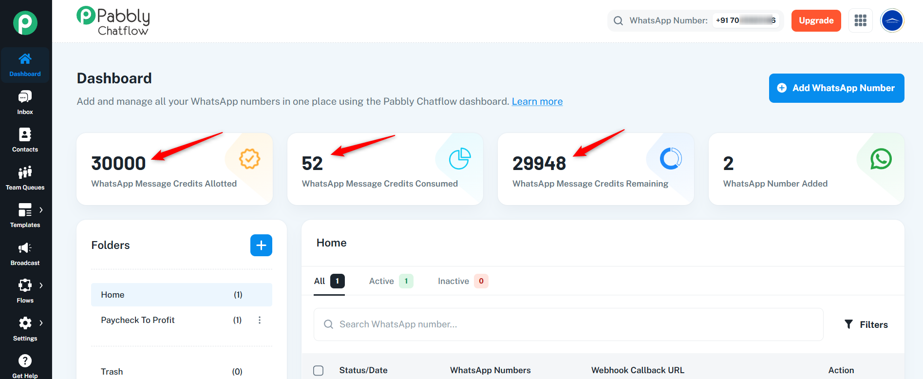
Task: Click the orange Upgrade button
Action: click(x=816, y=20)
